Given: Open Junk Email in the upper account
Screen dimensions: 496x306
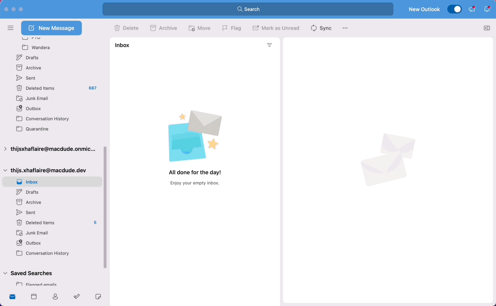Looking at the screenshot, I should tap(52, 98).
